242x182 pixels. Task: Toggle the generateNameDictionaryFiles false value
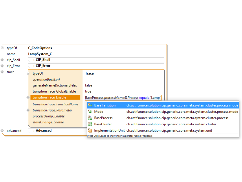click(x=88, y=85)
